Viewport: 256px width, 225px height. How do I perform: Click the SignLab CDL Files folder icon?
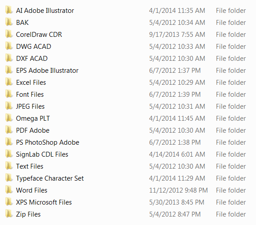click(9, 154)
